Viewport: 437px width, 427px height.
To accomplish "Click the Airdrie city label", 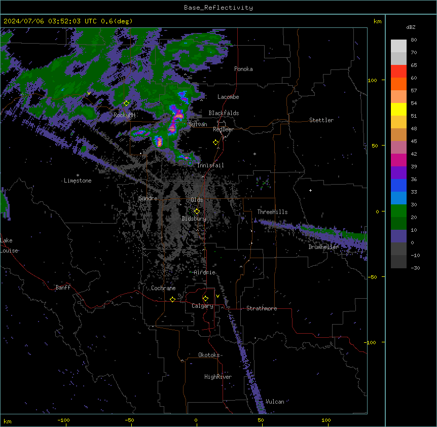I will click(205, 272).
